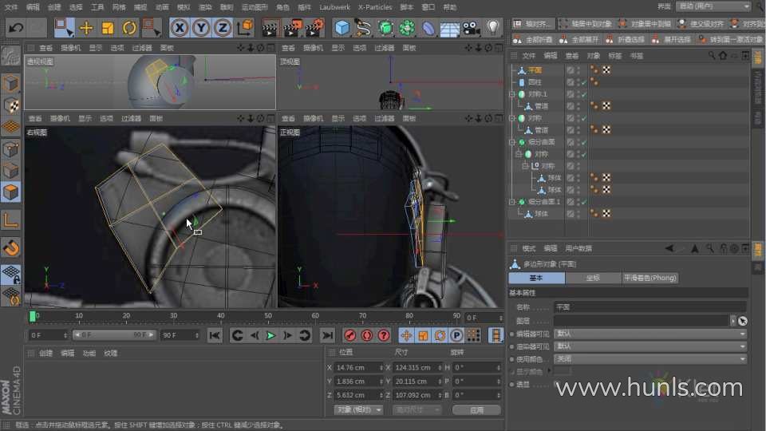Click the back arrow in attribute manager
This screenshot has height=431, width=766.
tap(669, 248)
